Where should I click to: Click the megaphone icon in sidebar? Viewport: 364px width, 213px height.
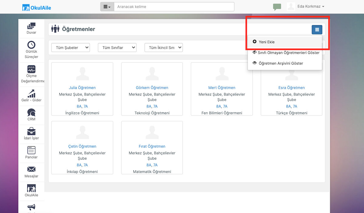click(x=31, y=207)
